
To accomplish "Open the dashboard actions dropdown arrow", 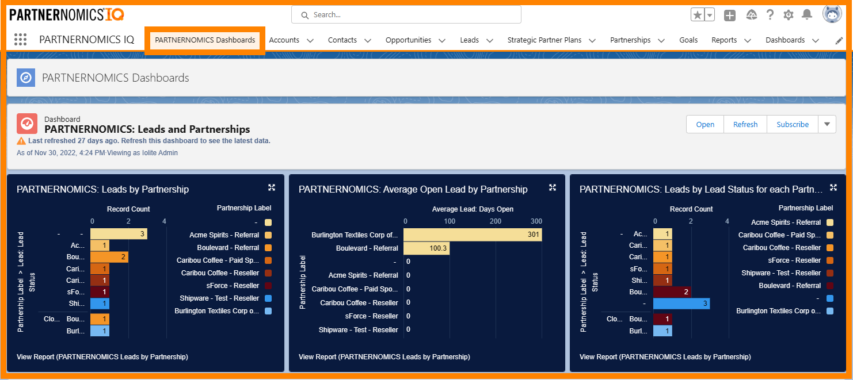I will click(x=827, y=124).
